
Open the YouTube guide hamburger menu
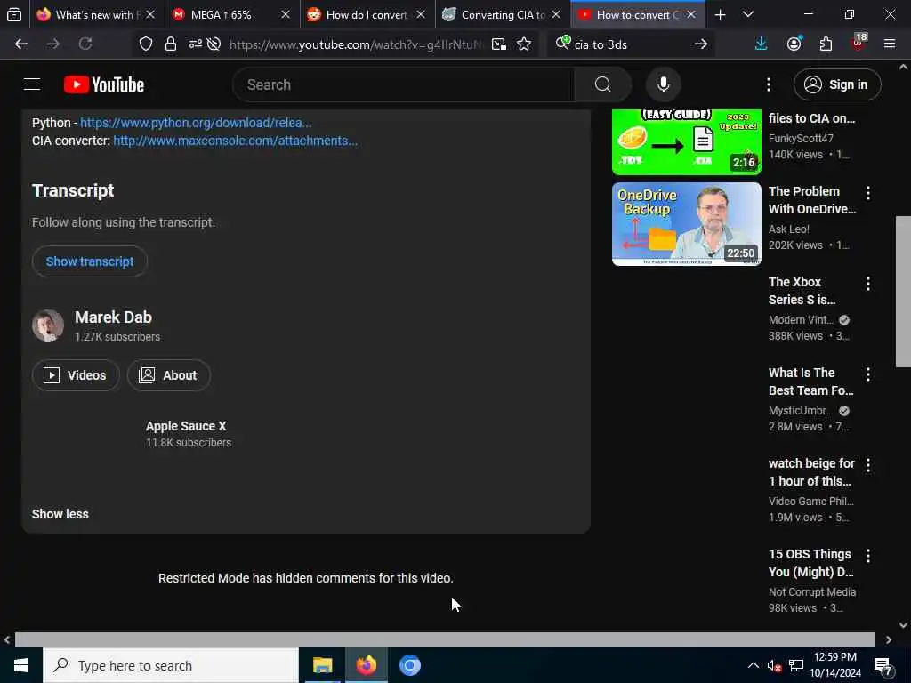(x=32, y=84)
